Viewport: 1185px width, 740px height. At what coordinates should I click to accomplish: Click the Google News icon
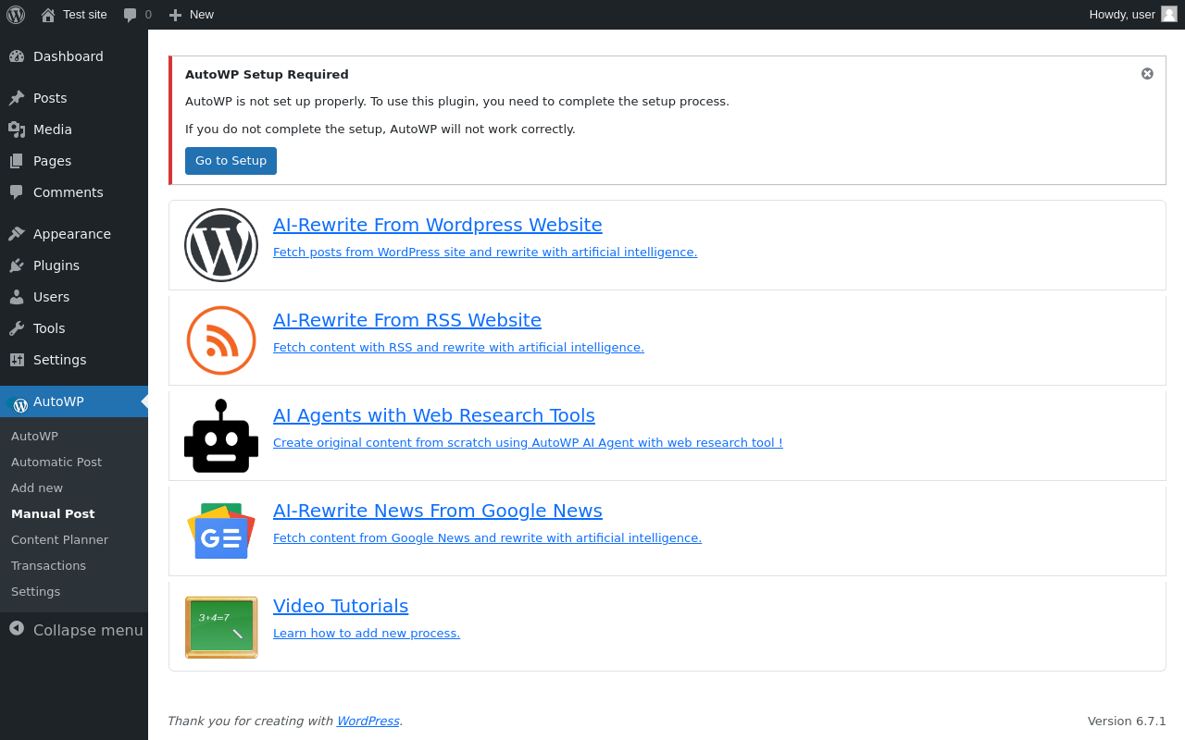[221, 531]
